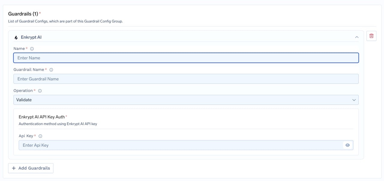Click the Authentication method description text
Screen dimensions: 384x181
pos(58,124)
